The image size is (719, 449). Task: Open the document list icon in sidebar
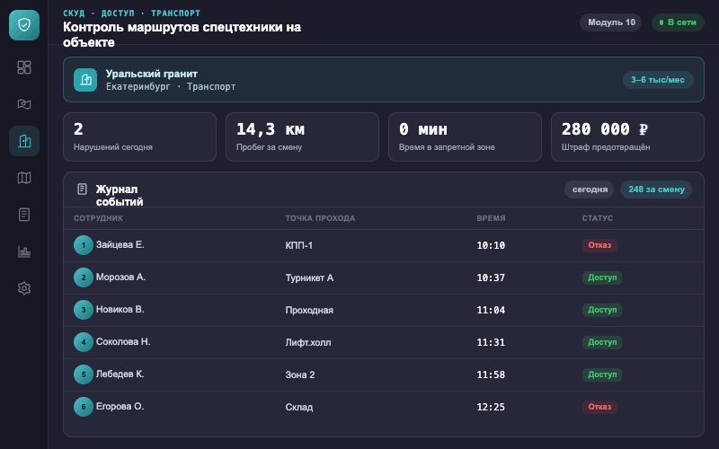point(24,215)
